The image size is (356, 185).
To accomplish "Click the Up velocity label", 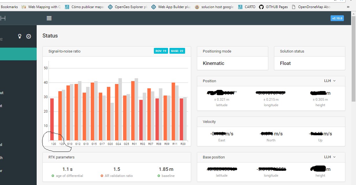I will (x=320, y=140).
